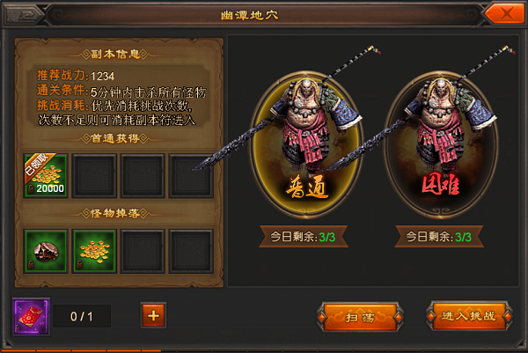Click normal mode 今日剩余 3/3 banner
Screen dimensions: 528x353
point(303,237)
